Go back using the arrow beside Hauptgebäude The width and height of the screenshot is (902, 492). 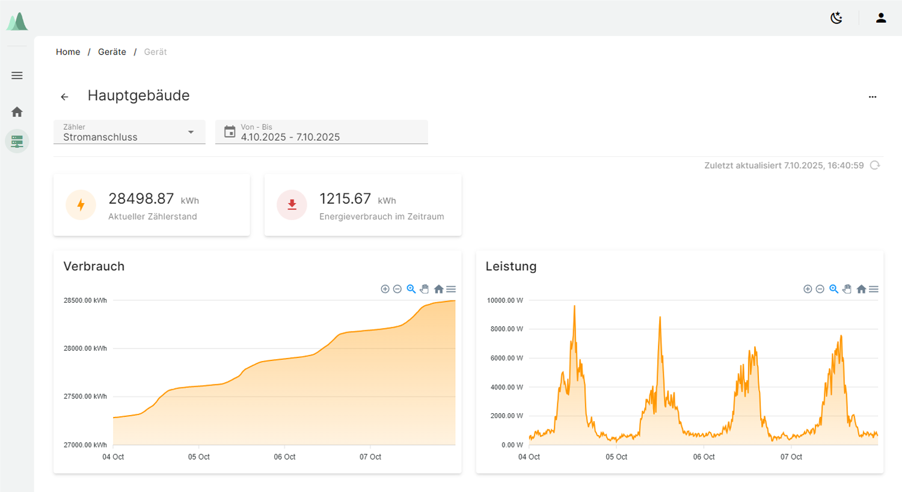pos(64,96)
